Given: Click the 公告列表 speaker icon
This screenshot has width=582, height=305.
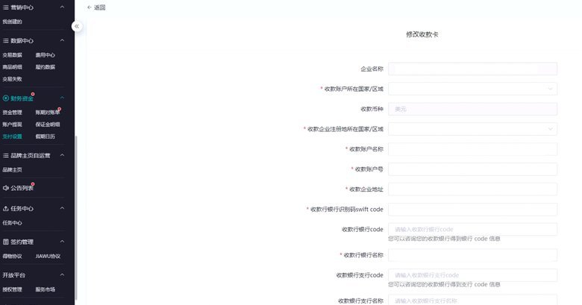Looking at the screenshot, I should tap(5, 188).
